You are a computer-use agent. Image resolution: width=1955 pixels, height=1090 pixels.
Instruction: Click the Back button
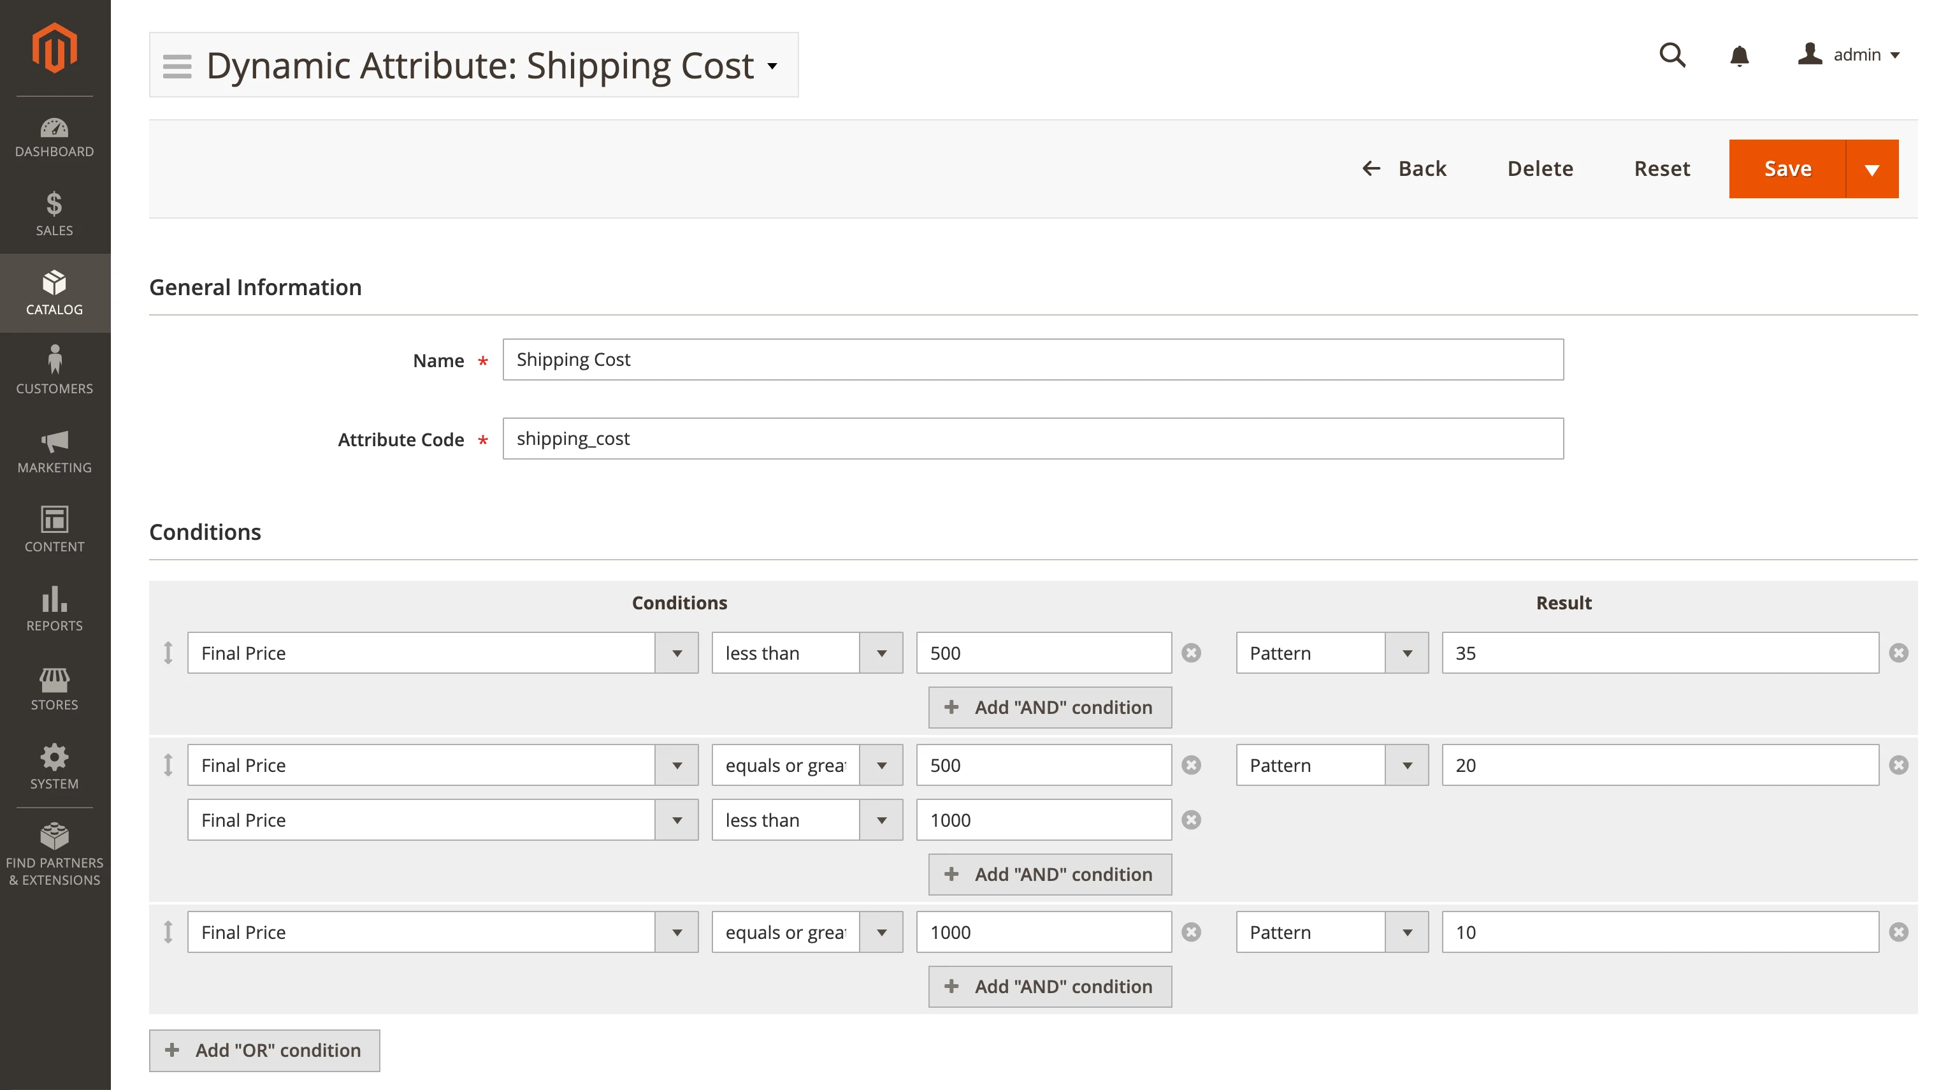pyautogui.click(x=1405, y=168)
